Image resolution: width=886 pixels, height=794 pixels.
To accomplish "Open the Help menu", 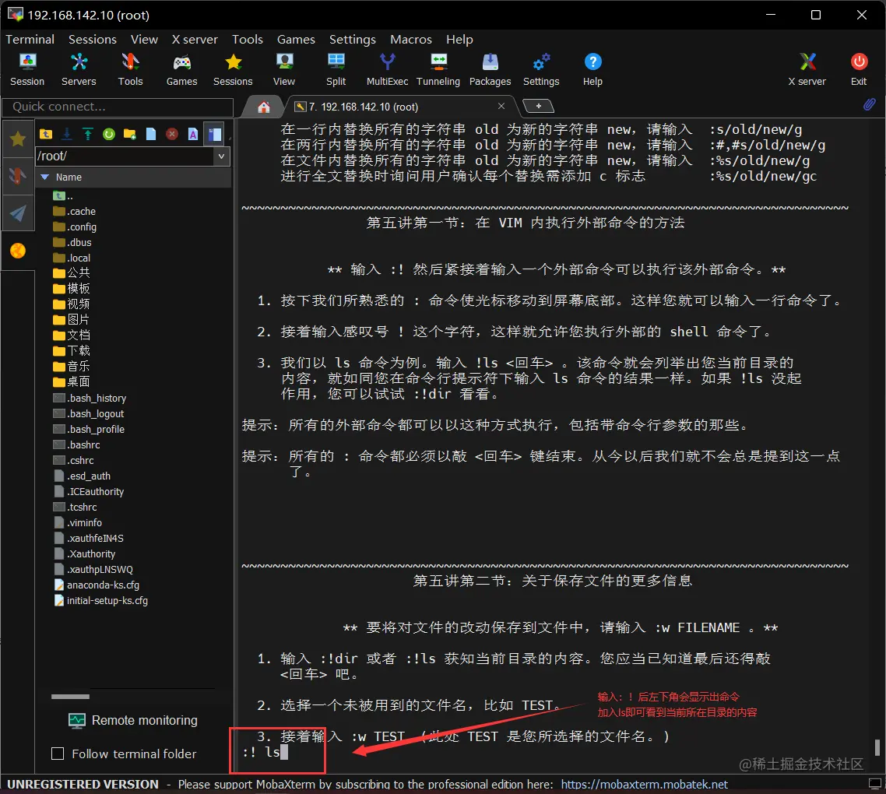I will point(459,40).
